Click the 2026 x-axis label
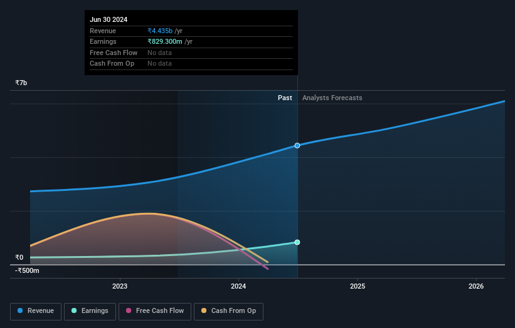 pyautogui.click(x=476, y=286)
